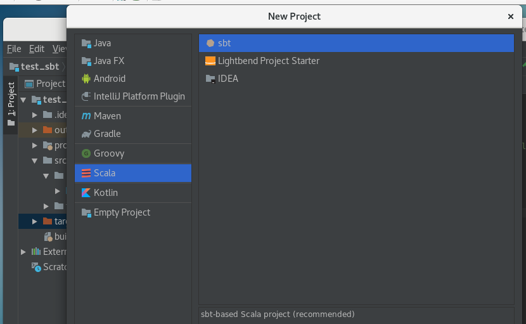Click the Android robot icon

(86, 79)
